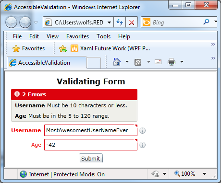Expand the favorites bar overflow chevron
Viewport: 221px width, 183px height.
coord(213,44)
